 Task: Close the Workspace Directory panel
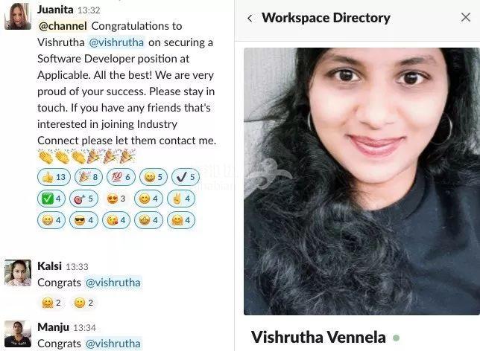[x=466, y=17]
